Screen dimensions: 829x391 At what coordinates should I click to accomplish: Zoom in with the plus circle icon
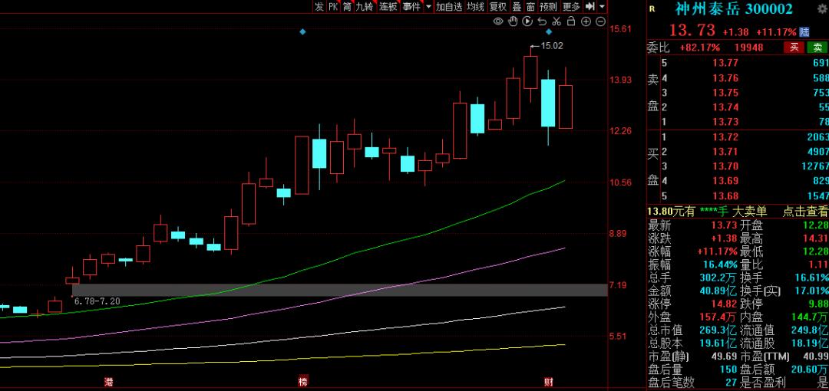pyautogui.click(x=586, y=21)
